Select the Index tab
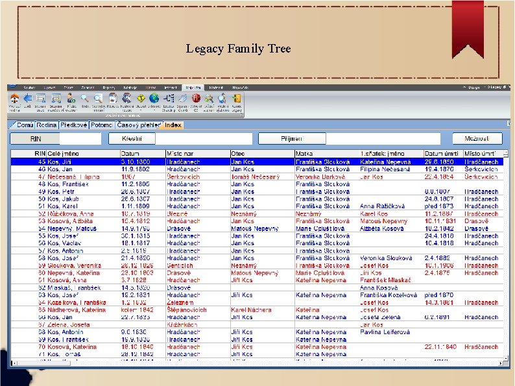The height and width of the screenshot is (386, 515). click(x=173, y=125)
